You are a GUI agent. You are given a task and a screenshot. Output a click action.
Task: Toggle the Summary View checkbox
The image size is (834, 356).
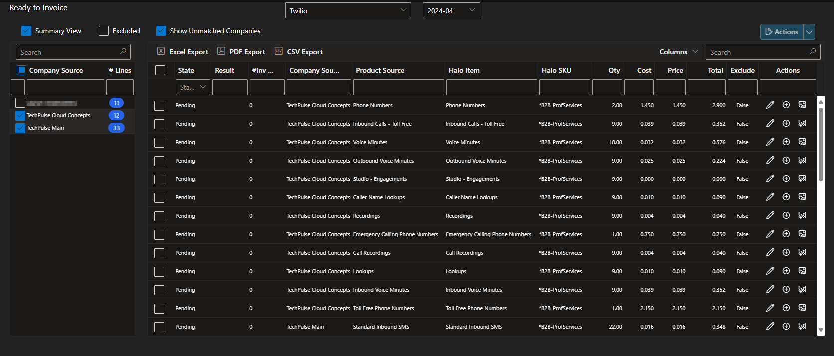26,31
